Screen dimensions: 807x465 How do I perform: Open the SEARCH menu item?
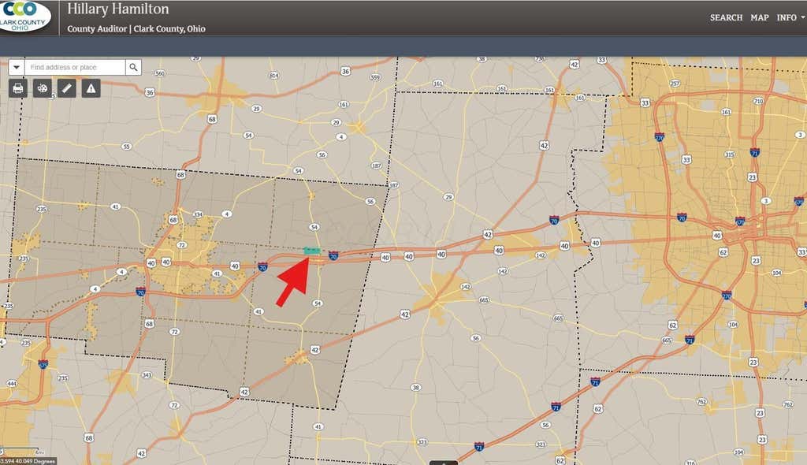pos(726,17)
